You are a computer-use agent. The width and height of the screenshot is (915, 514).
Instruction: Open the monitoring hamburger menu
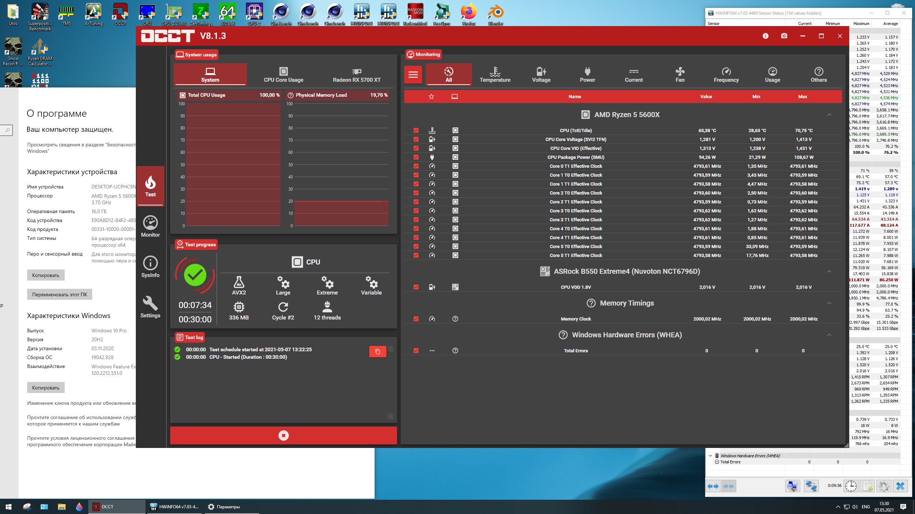click(413, 75)
